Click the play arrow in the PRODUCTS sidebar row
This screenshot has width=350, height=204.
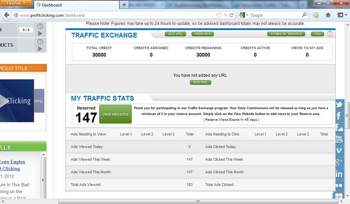(x=40, y=49)
